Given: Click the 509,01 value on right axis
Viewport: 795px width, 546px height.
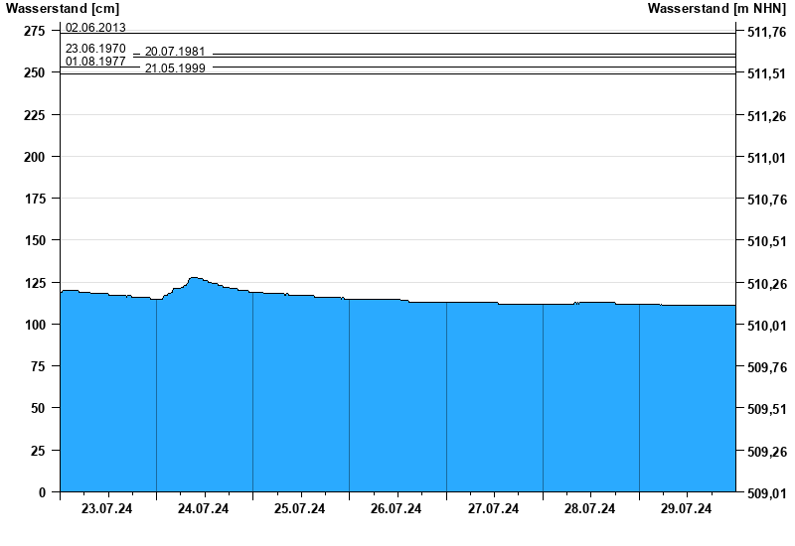Looking at the screenshot, I should pyautogui.click(x=765, y=492).
